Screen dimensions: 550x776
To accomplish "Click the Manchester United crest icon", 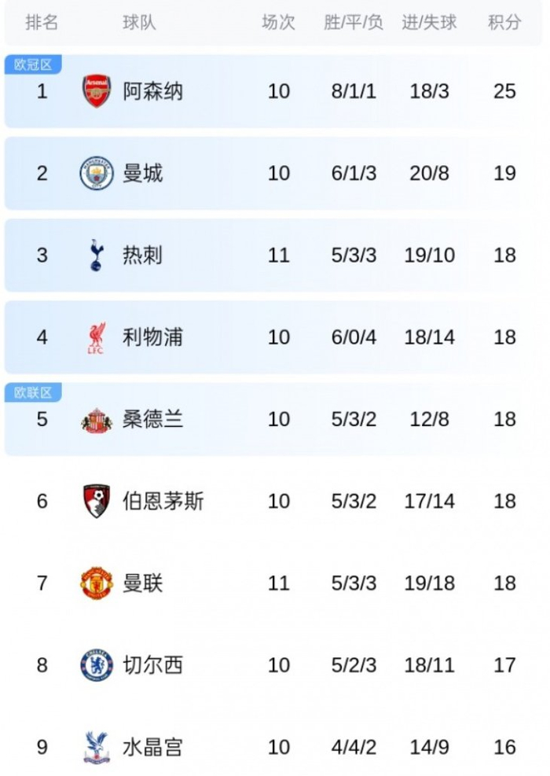I will tap(97, 583).
